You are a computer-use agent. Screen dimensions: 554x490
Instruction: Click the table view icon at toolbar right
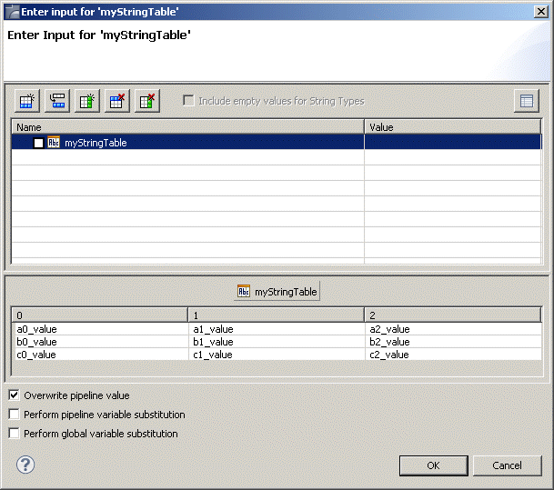(526, 101)
